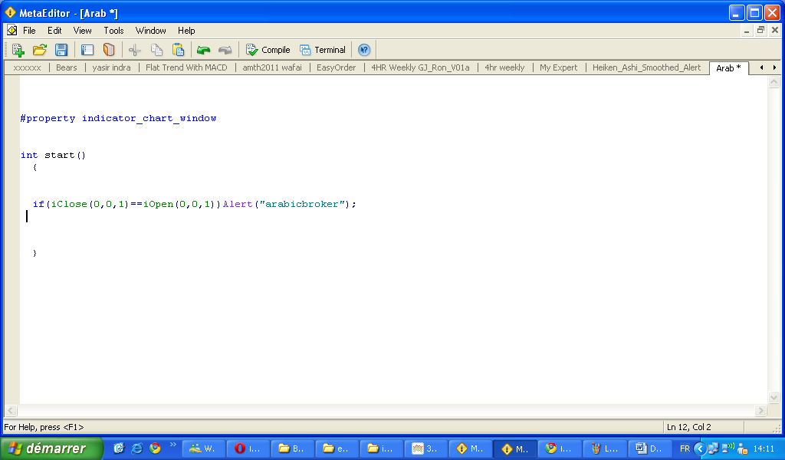Open help with the blue question mark icon
The height and width of the screenshot is (460, 785).
[364, 50]
